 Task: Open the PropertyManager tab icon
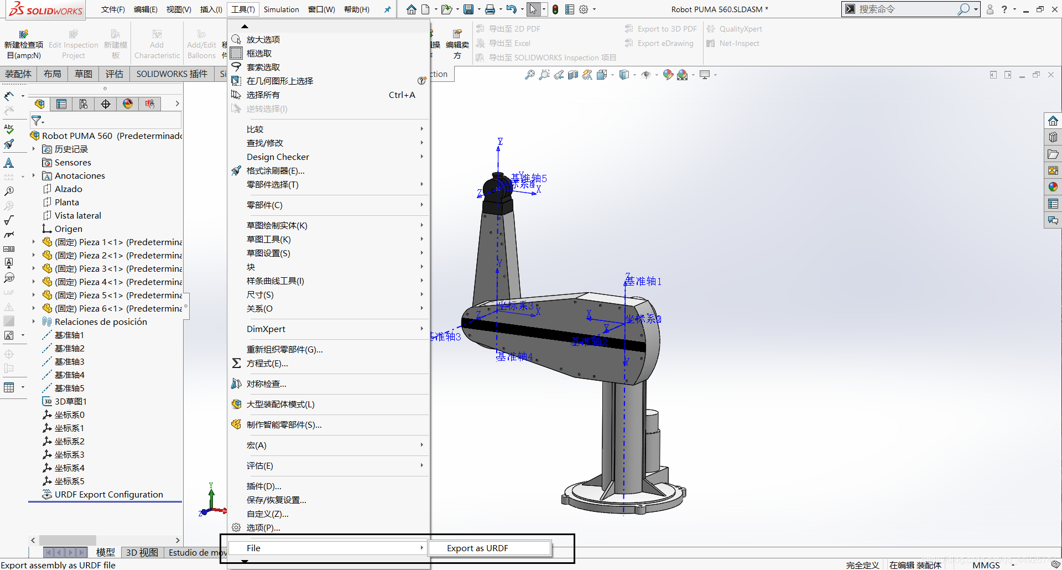point(61,104)
